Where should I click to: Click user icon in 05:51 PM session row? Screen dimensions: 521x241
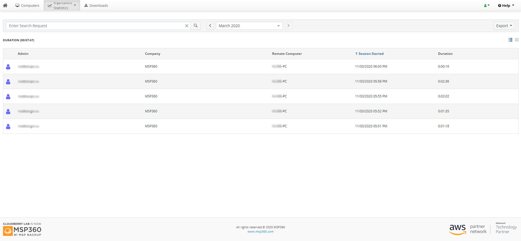click(x=8, y=126)
